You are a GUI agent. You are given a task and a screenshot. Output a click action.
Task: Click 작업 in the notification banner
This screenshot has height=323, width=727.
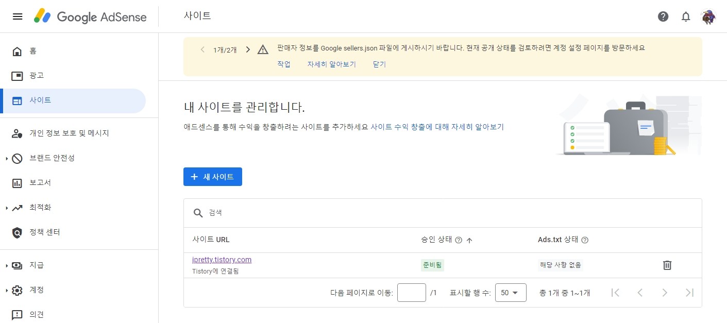284,64
